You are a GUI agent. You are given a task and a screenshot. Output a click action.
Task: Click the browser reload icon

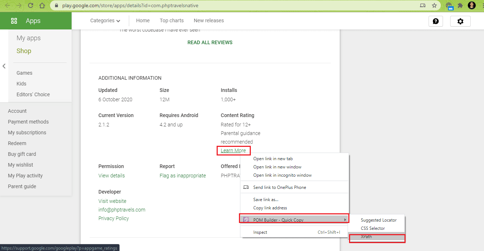coord(31,5)
